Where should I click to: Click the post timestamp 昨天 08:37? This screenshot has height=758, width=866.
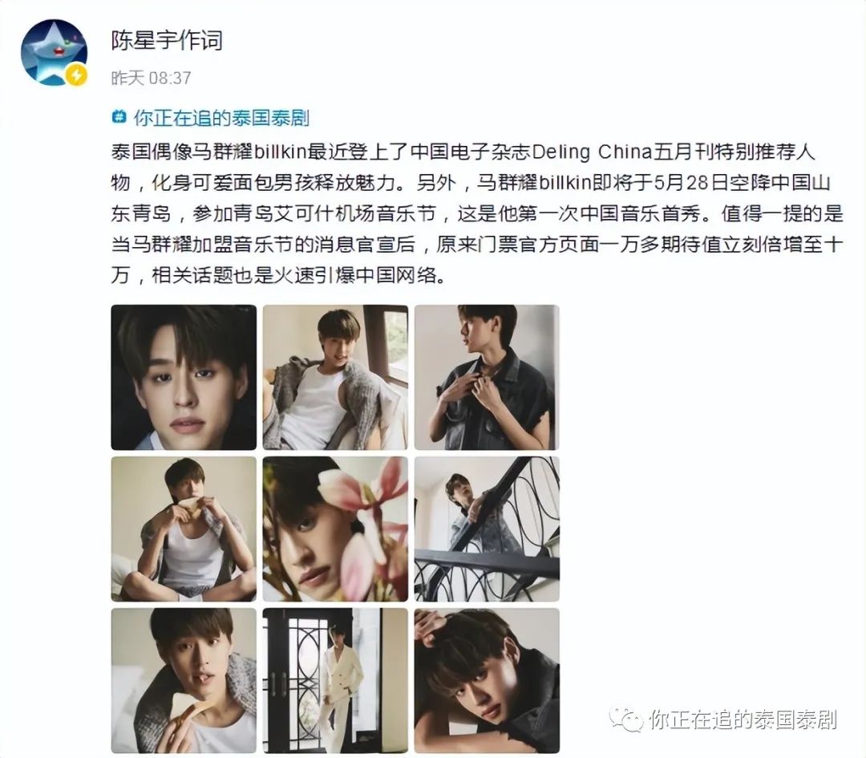(152, 78)
